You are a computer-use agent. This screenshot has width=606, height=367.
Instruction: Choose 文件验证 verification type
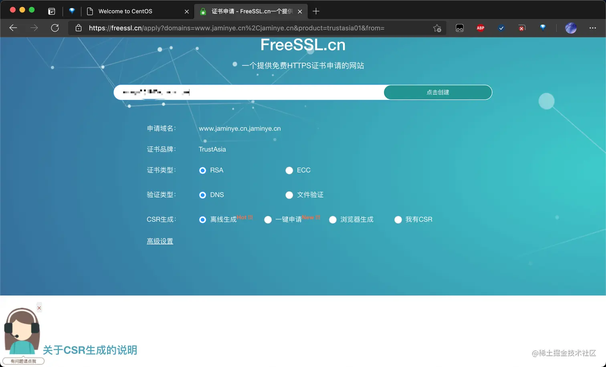(x=289, y=195)
